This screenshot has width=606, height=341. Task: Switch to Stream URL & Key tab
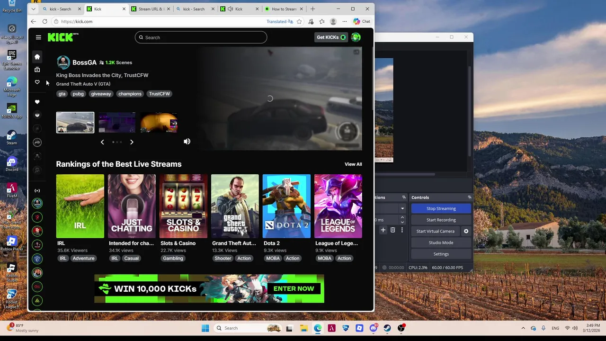click(151, 9)
